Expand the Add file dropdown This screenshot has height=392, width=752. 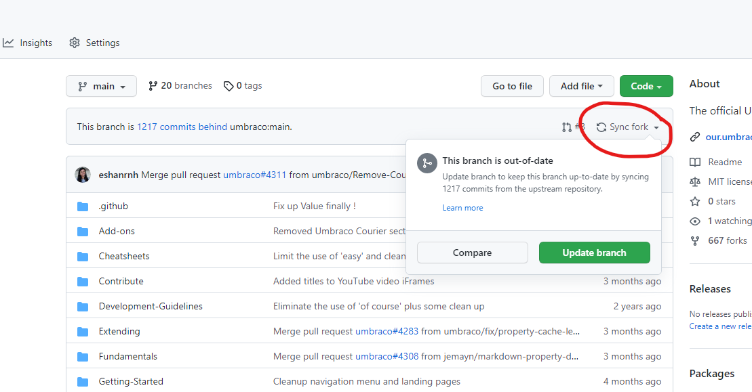click(x=581, y=86)
